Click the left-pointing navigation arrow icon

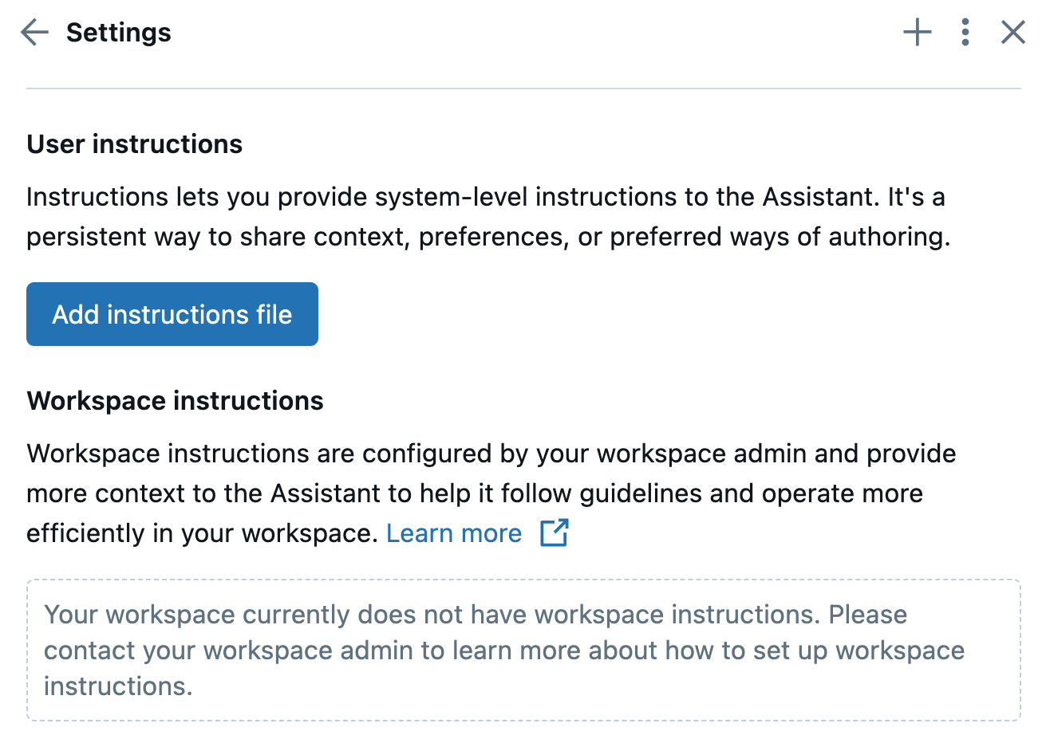[34, 32]
